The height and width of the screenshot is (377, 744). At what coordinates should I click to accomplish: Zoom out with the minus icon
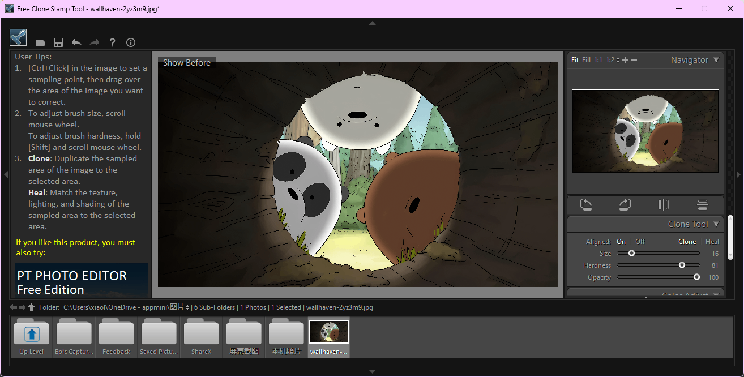pos(634,60)
